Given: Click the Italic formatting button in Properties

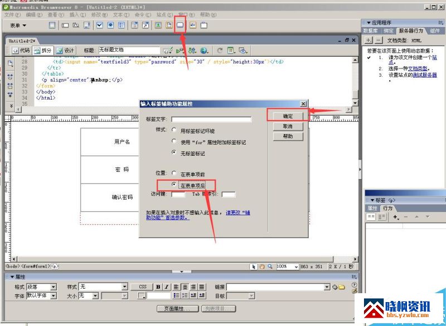Looking at the screenshot, I should (166, 287).
